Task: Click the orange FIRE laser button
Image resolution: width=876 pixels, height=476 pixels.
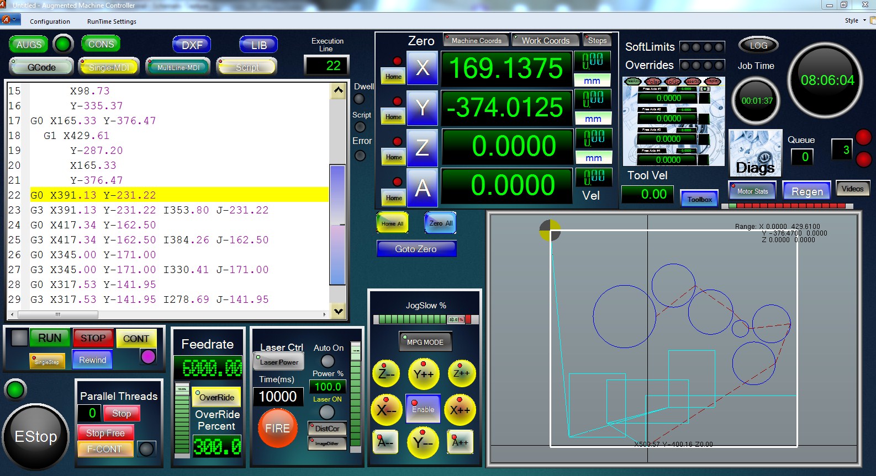Action: (x=277, y=428)
